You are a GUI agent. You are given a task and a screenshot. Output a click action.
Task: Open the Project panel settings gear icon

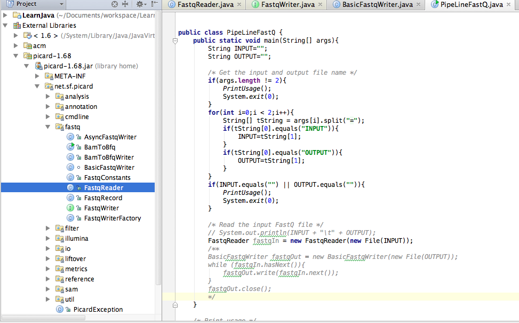point(140,4)
